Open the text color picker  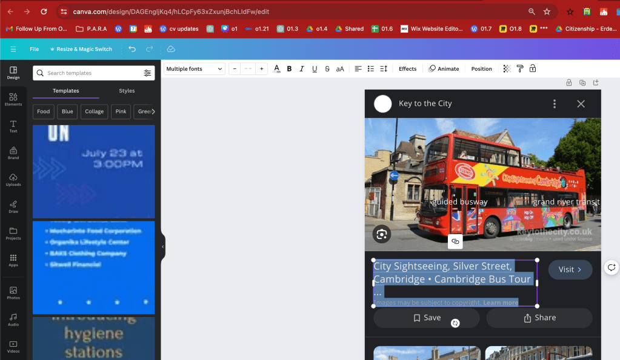[277, 69]
